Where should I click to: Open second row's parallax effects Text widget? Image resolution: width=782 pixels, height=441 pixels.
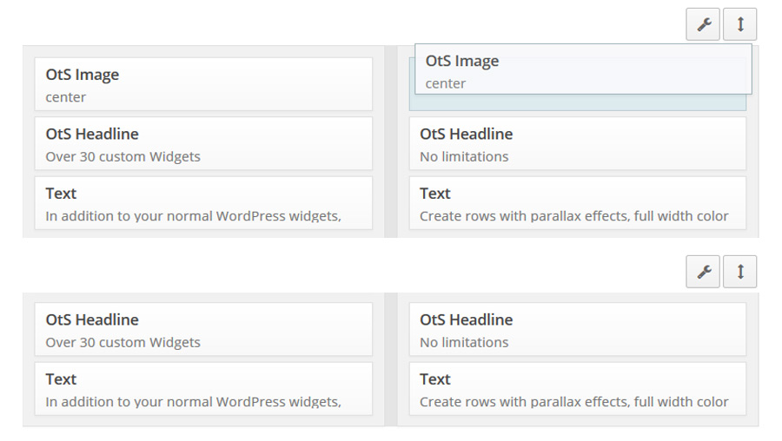coord(578,389)
